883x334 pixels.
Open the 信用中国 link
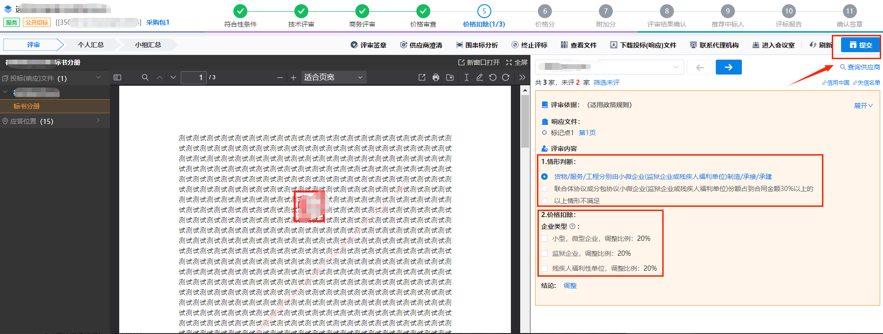pyautogui.click(x=835, y=83)
